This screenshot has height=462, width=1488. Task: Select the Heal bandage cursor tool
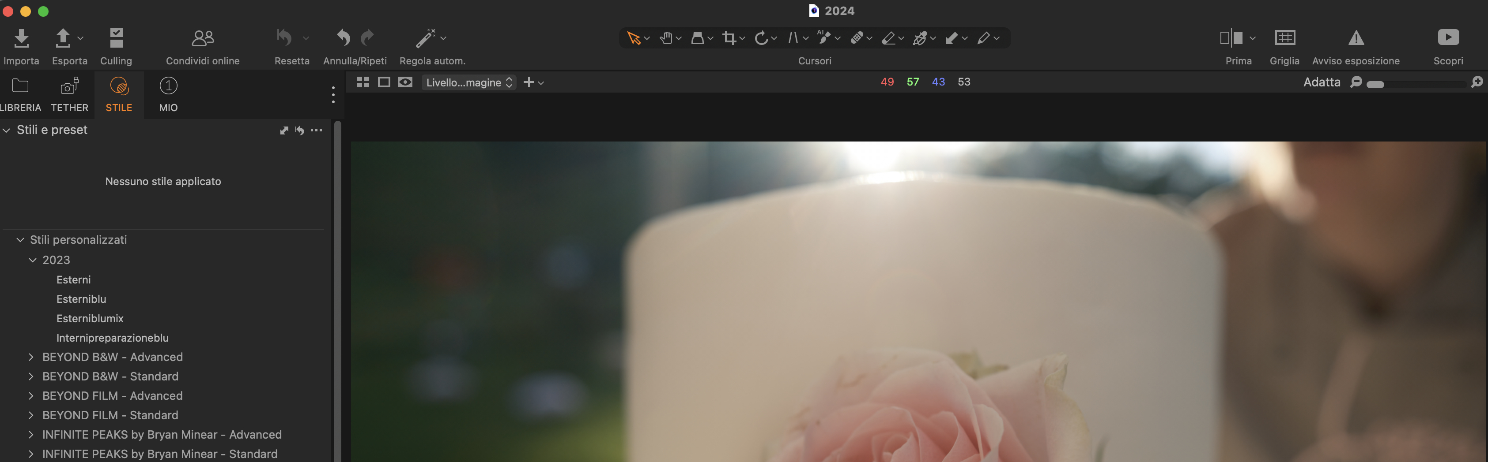pos(857,38)
